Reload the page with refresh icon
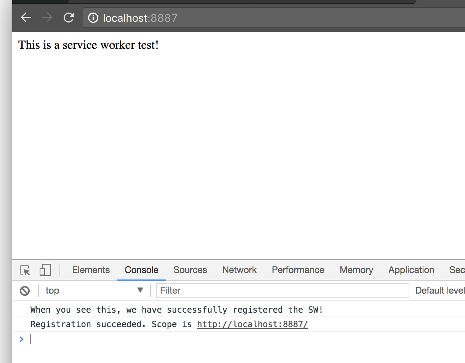The image size is (465, 363). (x=69, y=18)
